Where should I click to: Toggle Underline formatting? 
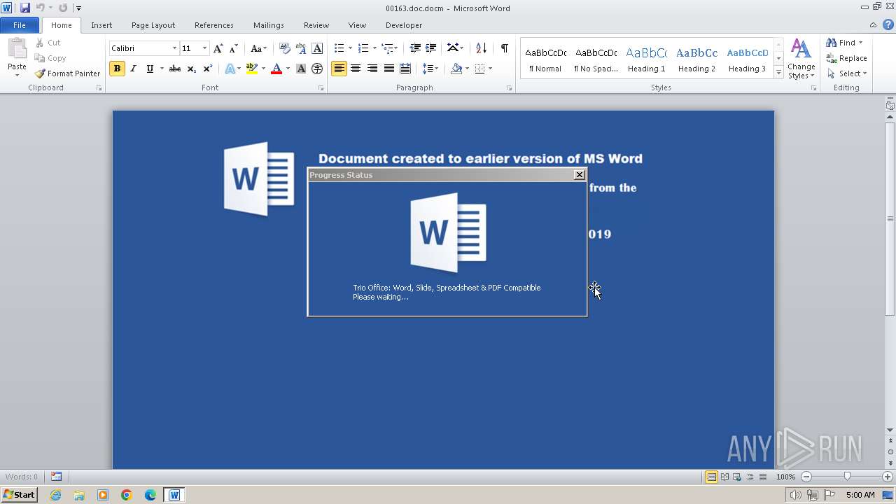150,69
